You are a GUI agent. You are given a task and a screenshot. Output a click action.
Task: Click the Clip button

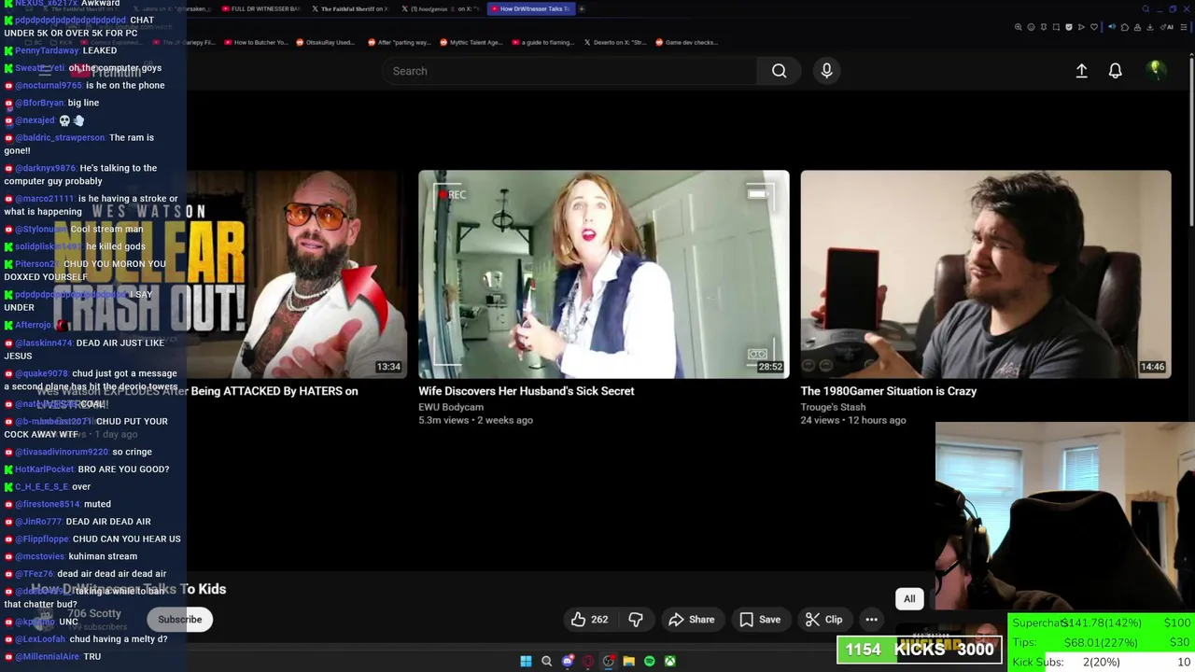tap(823, 620)
